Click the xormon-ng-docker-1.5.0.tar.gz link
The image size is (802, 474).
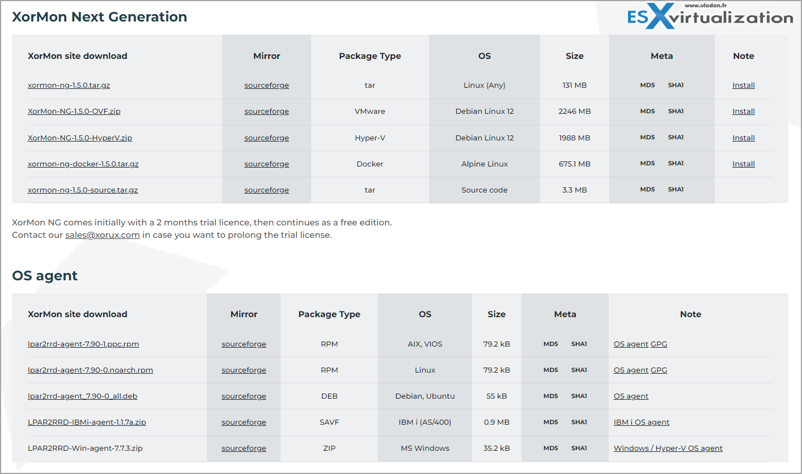pyautogui.click(x=83, y=164)
